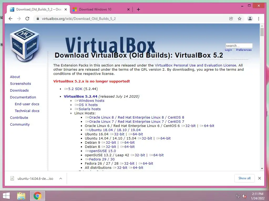Click the muted volume tray icon
The height and width of the screenshot is (201, 269).
coord(244,196)
